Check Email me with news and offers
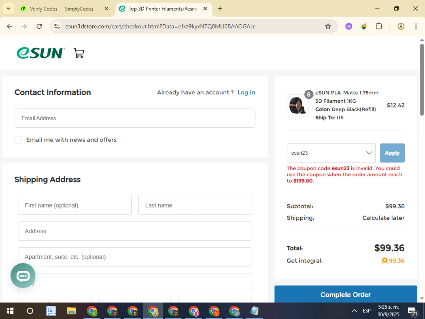The image size is (425, 319). (x=18, y=140)
